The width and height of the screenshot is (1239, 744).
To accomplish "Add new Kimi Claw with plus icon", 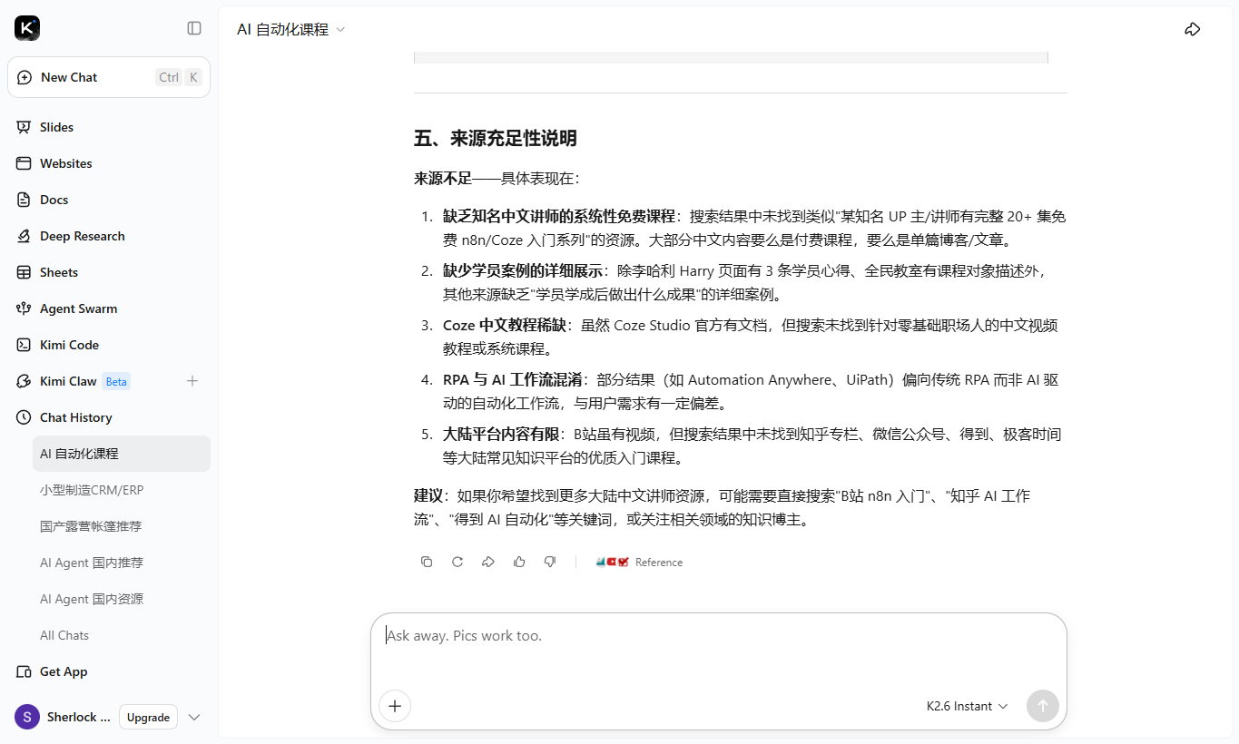I will coord(192,381).
